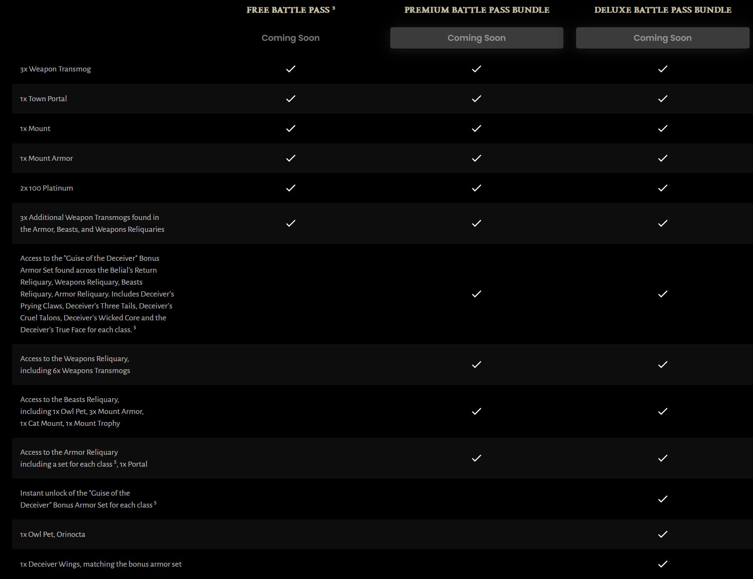Click Premium Battle Pass Bundle Coming Soon button
This screenshot has width=753, height=579.
click(477, 38)
